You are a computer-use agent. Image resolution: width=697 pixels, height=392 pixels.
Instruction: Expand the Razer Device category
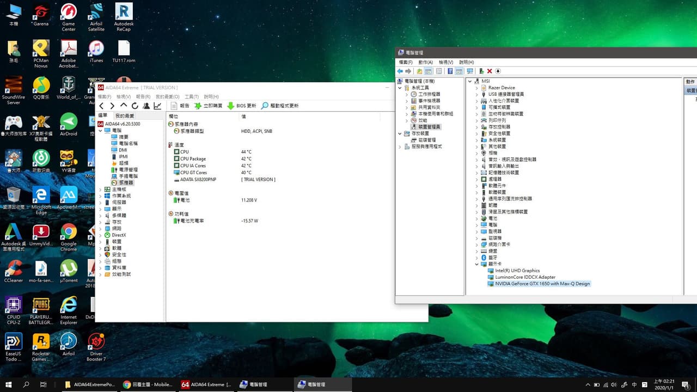(x=476, y=88)
